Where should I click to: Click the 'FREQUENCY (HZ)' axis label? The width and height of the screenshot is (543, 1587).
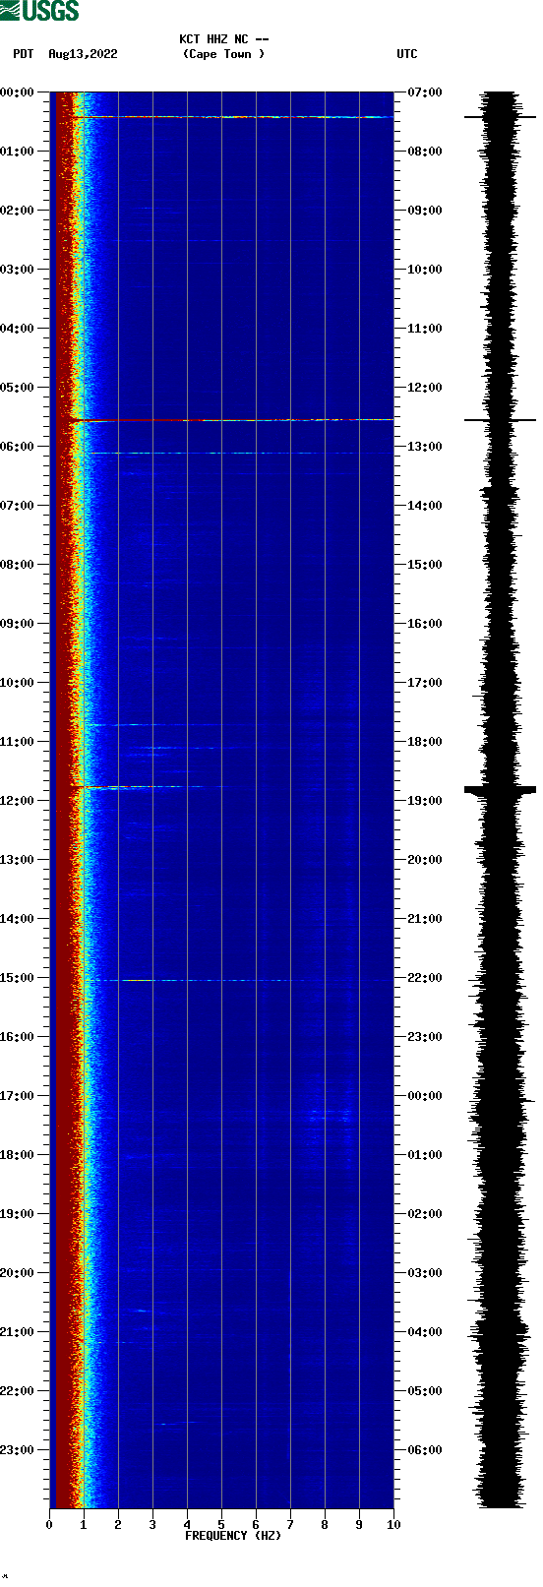[x=233, y=1536]
